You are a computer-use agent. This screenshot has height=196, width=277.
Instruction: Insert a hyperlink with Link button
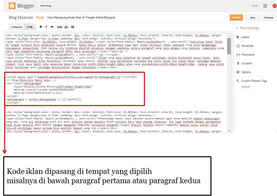click(59, 27)
